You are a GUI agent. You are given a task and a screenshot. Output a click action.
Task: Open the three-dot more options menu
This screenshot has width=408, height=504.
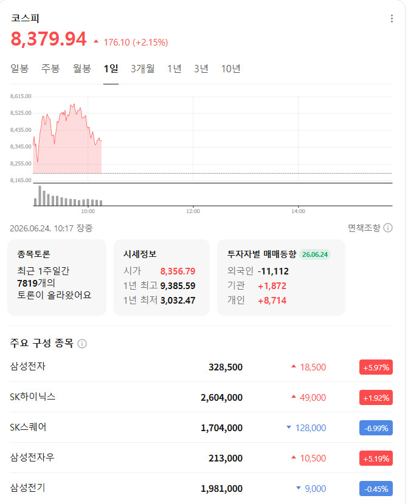[x=392, y=19]
